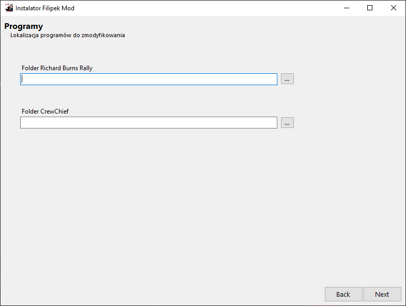Viewport: 406px width, 306px height.
Task: Maximize the Instalator Filipek Mod window
Action: tap(370, 8)
